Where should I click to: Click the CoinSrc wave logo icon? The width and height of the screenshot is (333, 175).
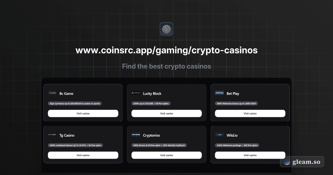click(x=167, y=29)
